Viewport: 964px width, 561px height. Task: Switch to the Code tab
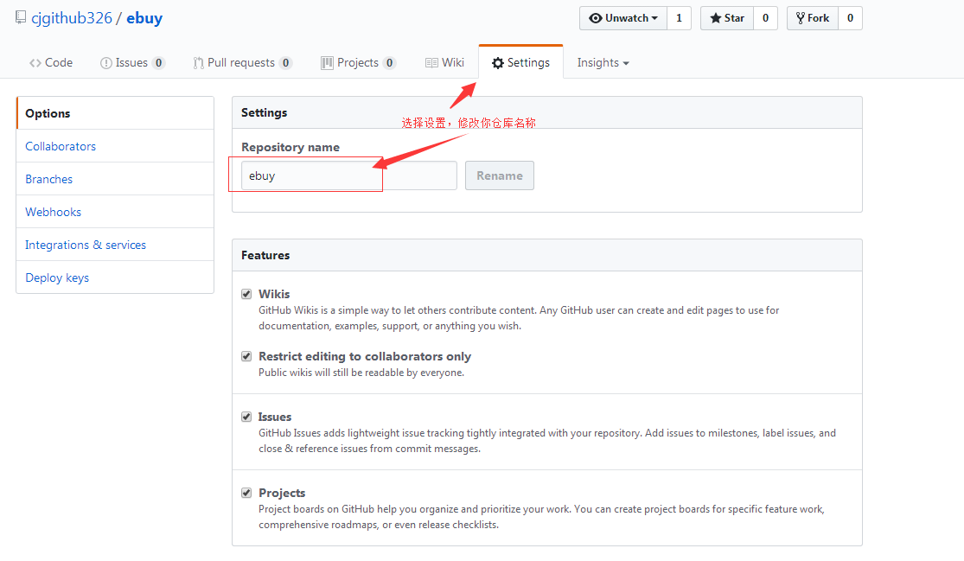pos(51,63)
